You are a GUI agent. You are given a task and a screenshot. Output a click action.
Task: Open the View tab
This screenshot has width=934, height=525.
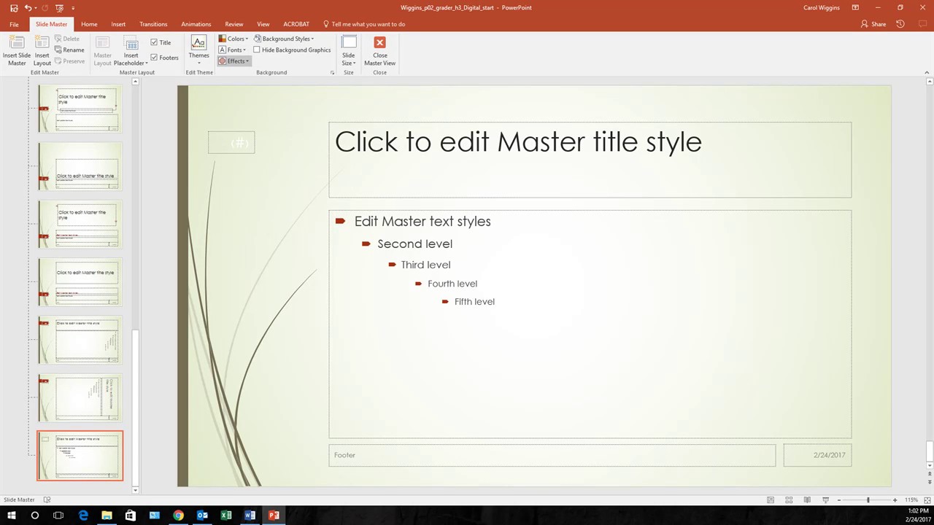click(263, 24)
